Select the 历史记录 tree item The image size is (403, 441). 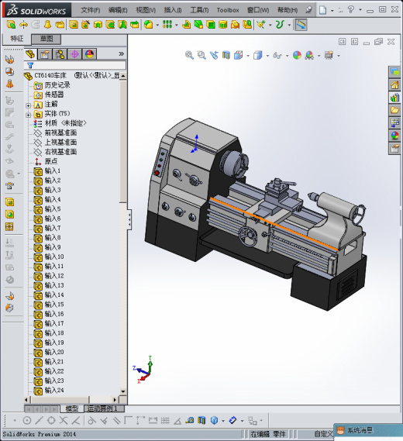(57, 85)
